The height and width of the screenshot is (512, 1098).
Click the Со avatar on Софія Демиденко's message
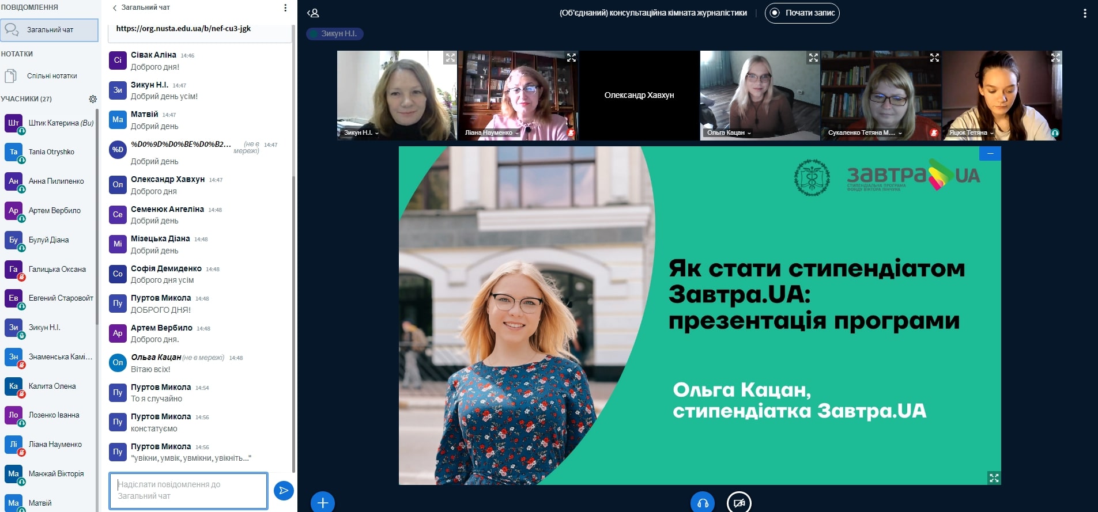click(x=118, y=274)
